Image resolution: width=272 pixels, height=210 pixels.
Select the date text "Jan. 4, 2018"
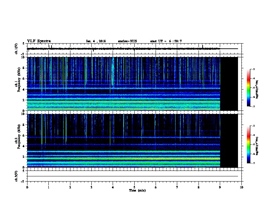tap(96, 41)
